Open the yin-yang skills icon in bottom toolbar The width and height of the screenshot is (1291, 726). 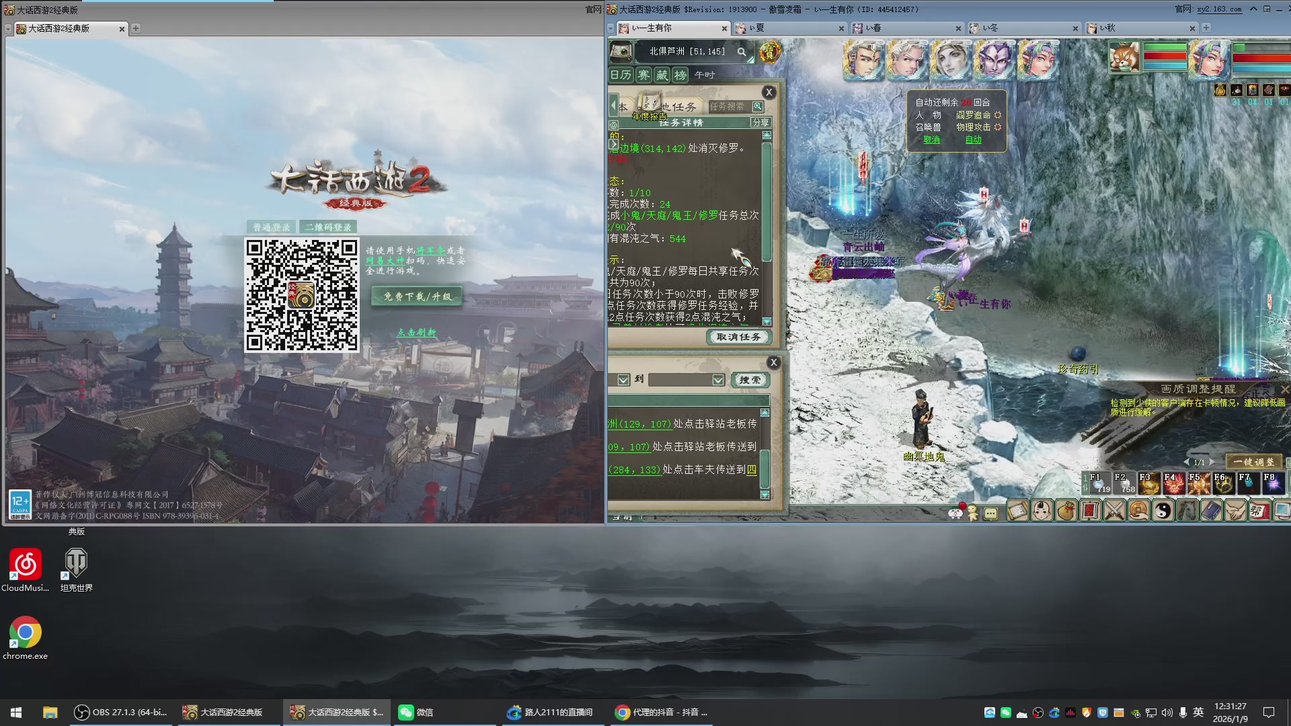pyautogui.click(x=1163, y=512)
